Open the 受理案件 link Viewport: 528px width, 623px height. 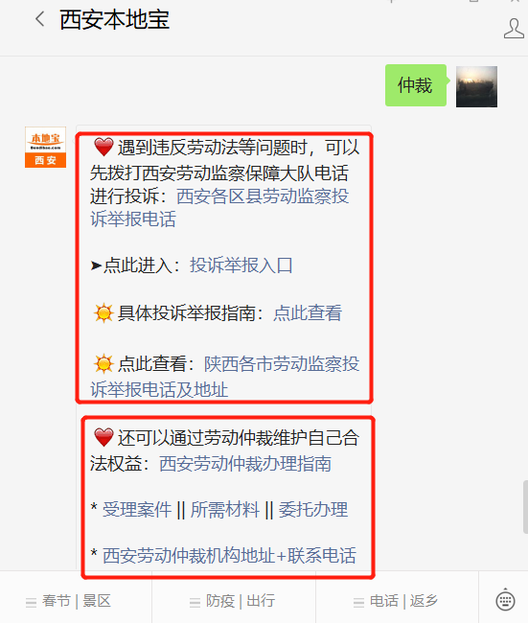(137, 509)
